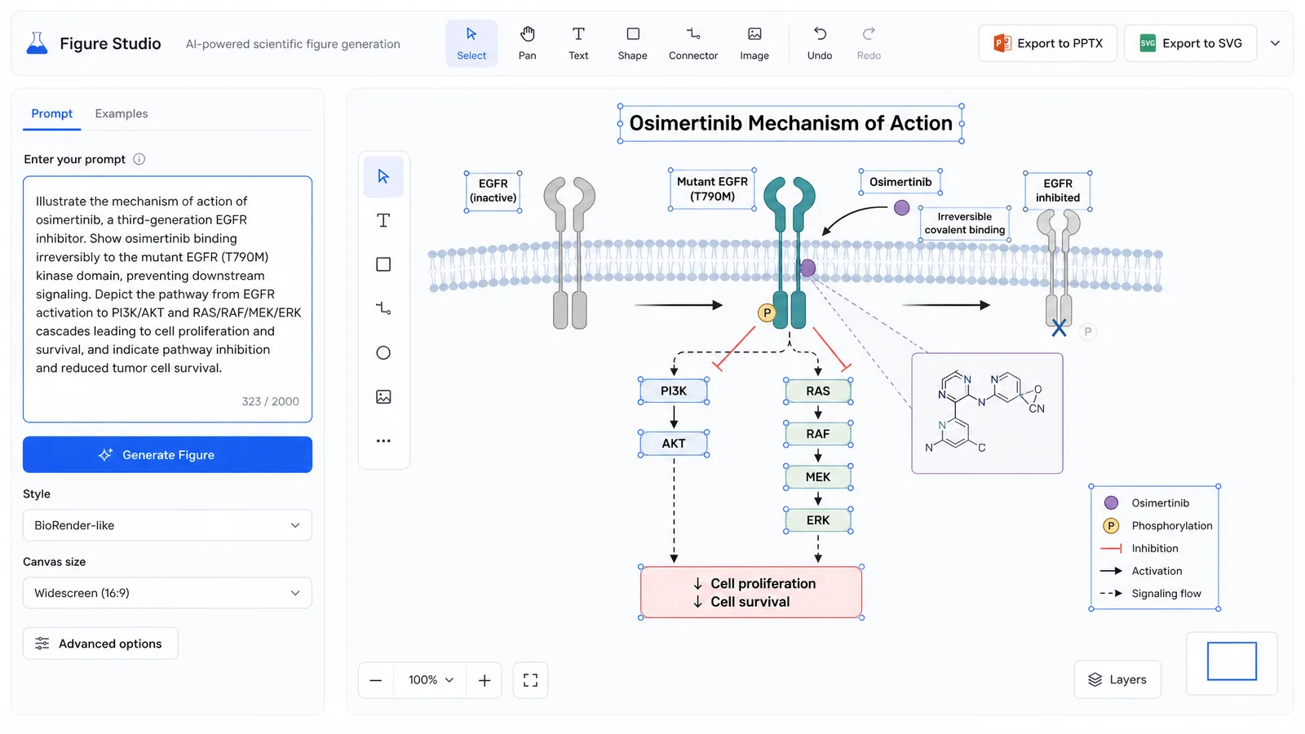This screenshot has width=1305, height=734.
Task: Select the Irreversible covalent binding label
Action: tap(964, 223)
